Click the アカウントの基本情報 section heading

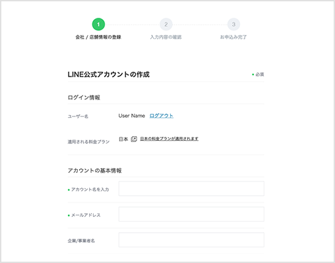tap(95, 170)
